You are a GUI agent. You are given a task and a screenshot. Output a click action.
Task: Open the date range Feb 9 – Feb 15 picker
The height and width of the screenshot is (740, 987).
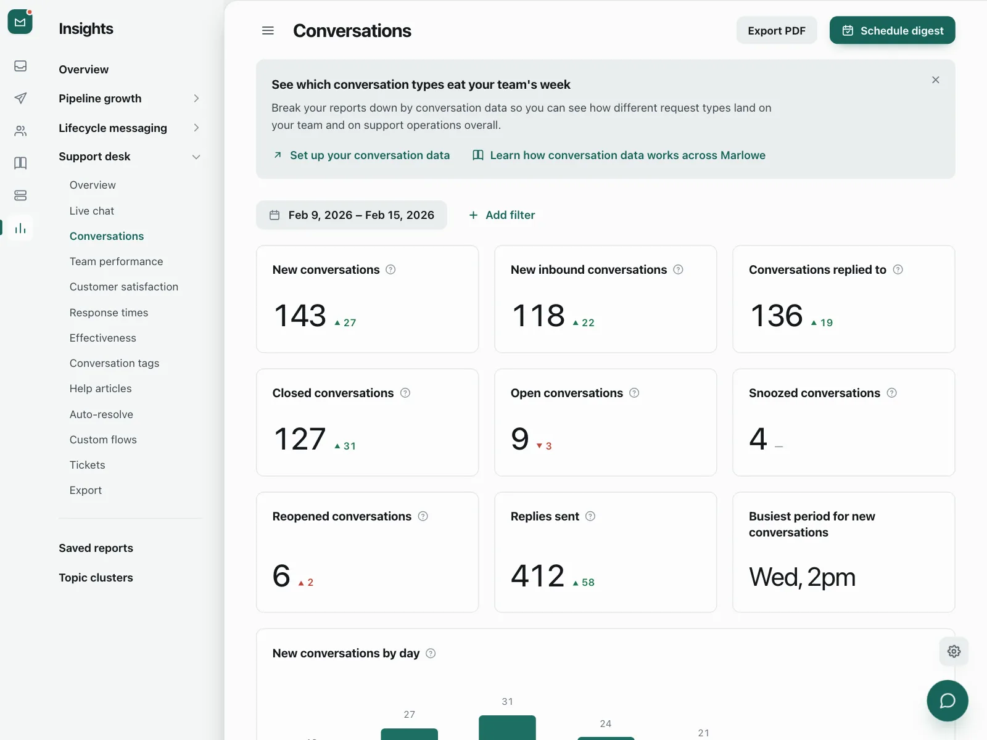click(x=352, y=215)
